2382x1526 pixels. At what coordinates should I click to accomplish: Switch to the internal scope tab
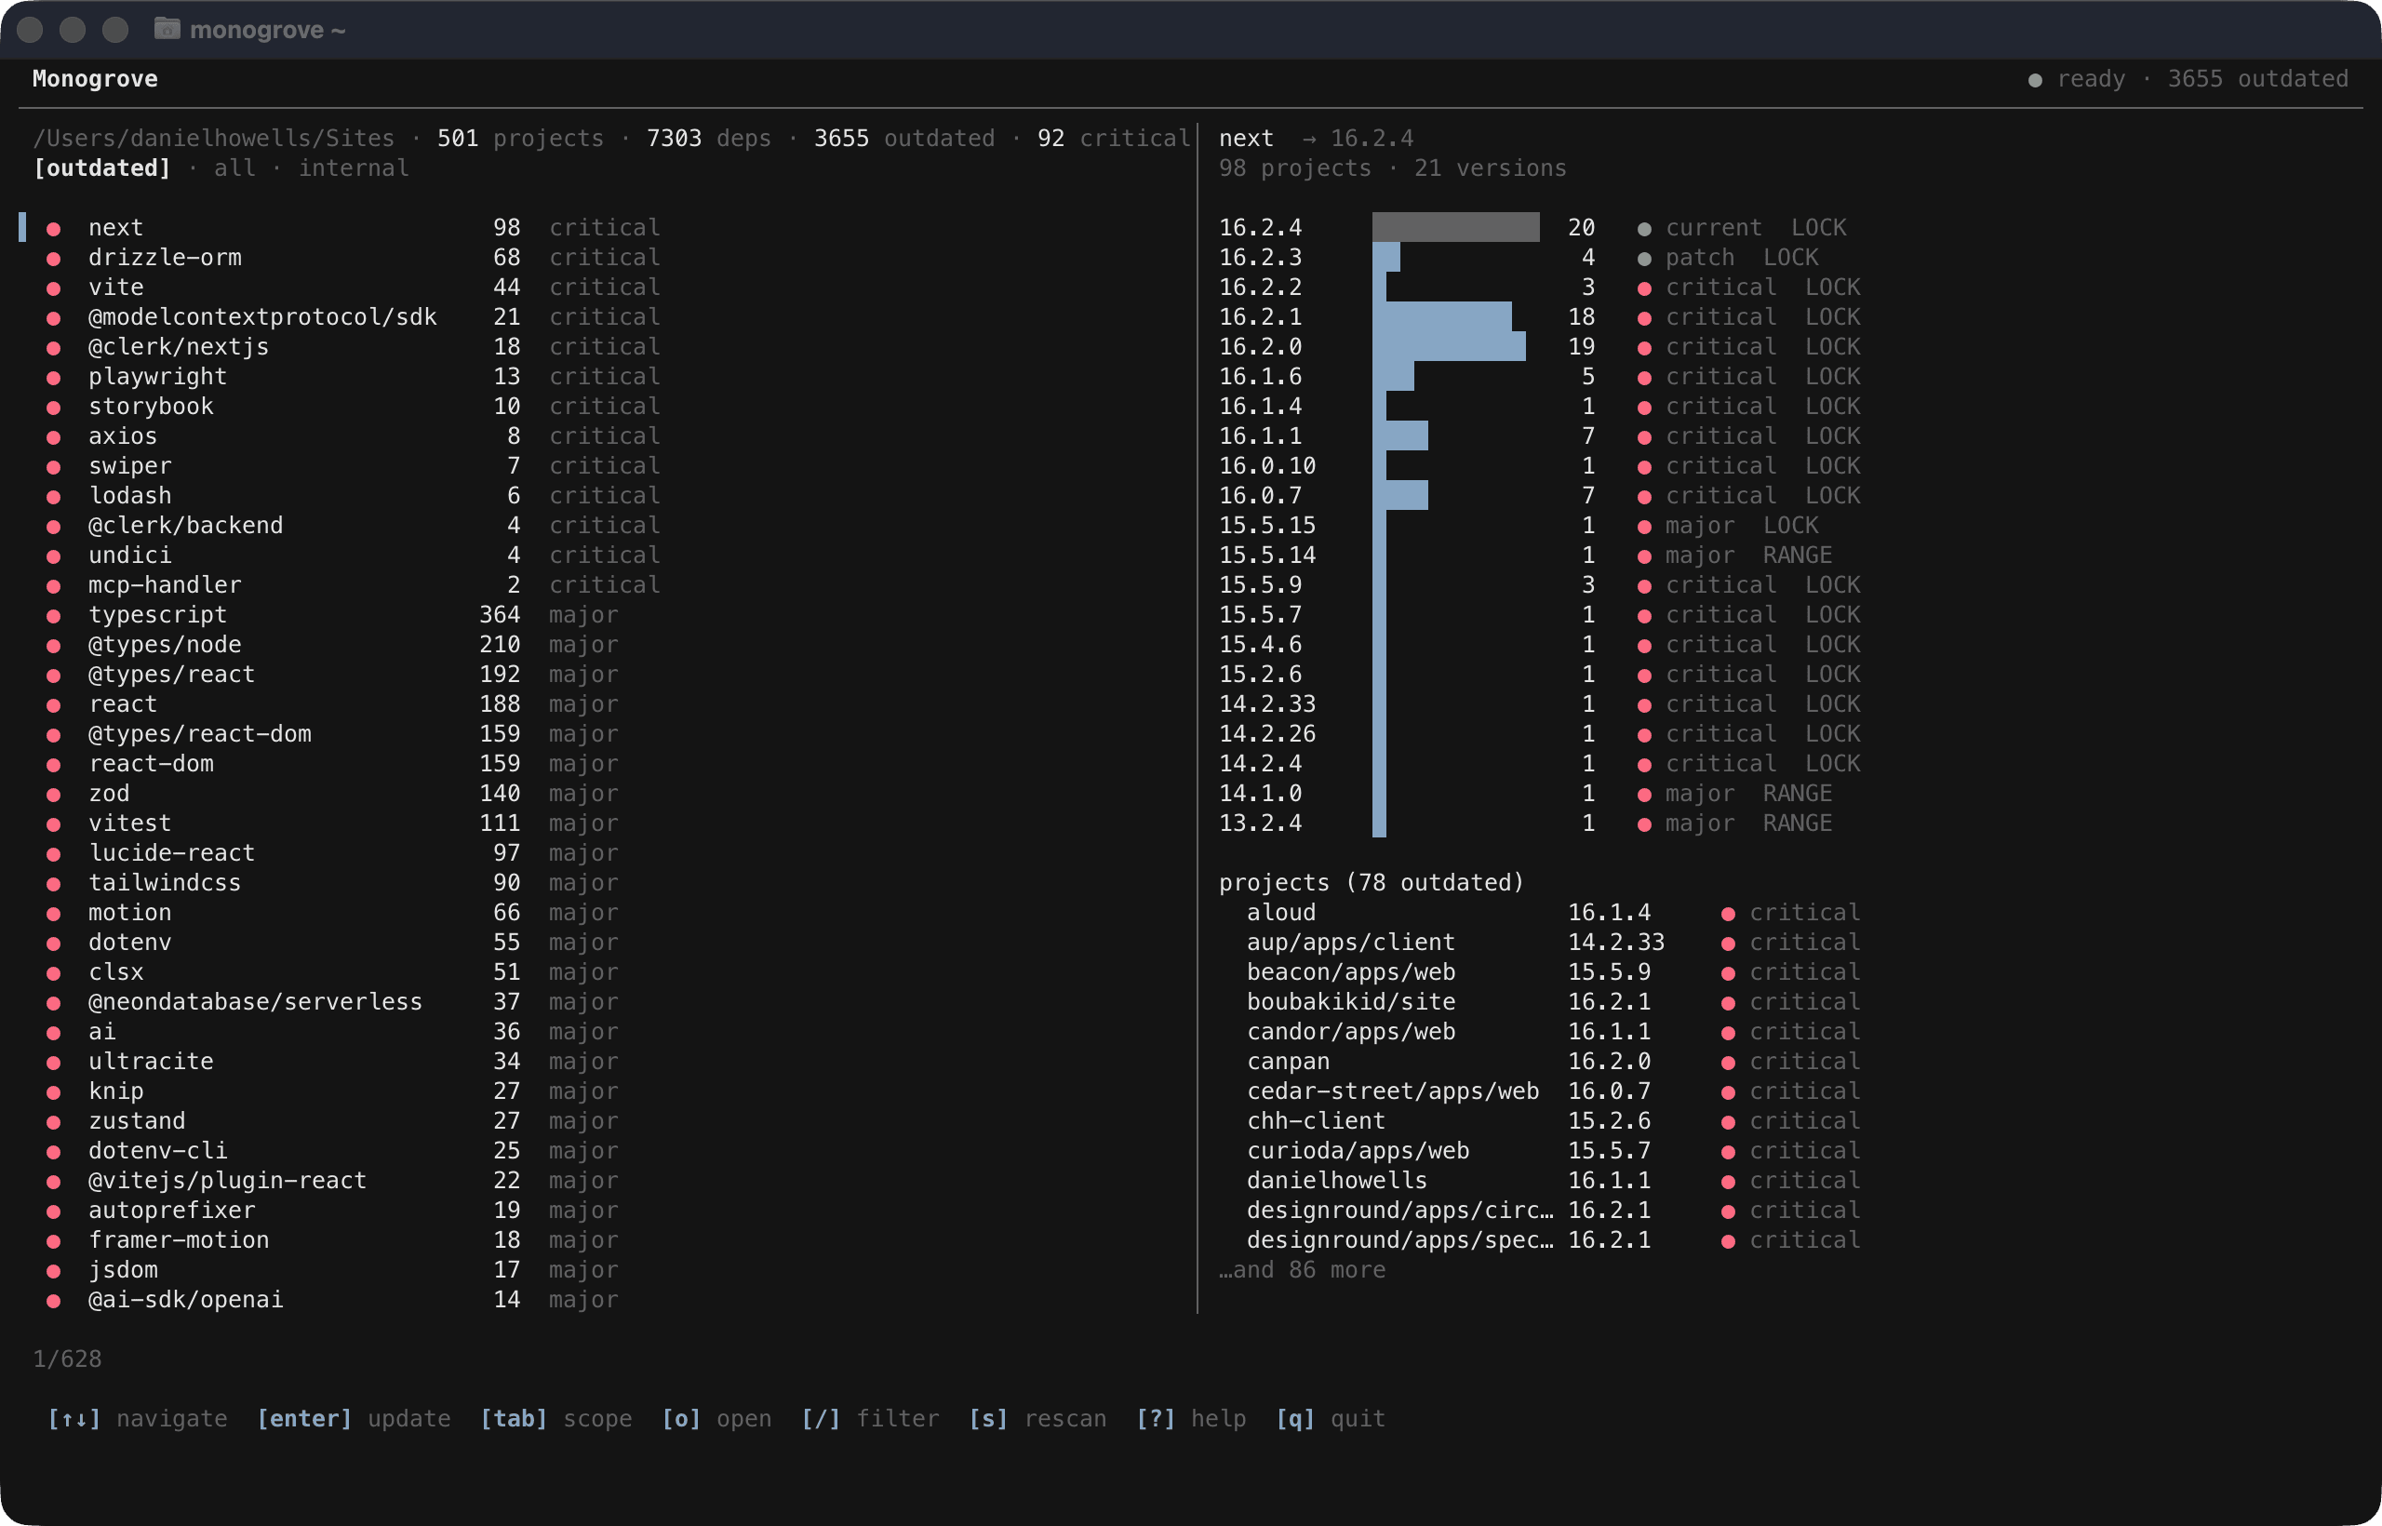[x=354, y=168]
